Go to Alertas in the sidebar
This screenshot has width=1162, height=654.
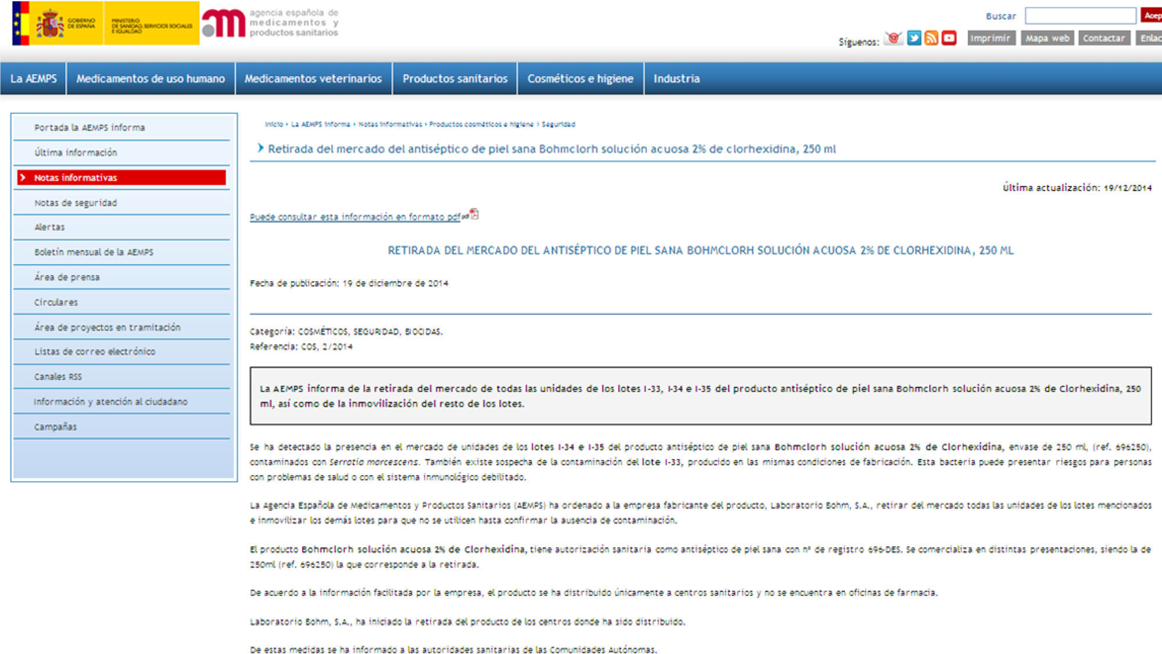pyautogui.click(x=49, y=227)
